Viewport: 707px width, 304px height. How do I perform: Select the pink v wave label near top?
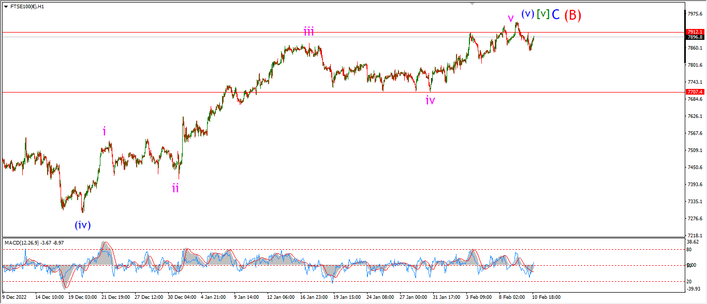(511, 19)
